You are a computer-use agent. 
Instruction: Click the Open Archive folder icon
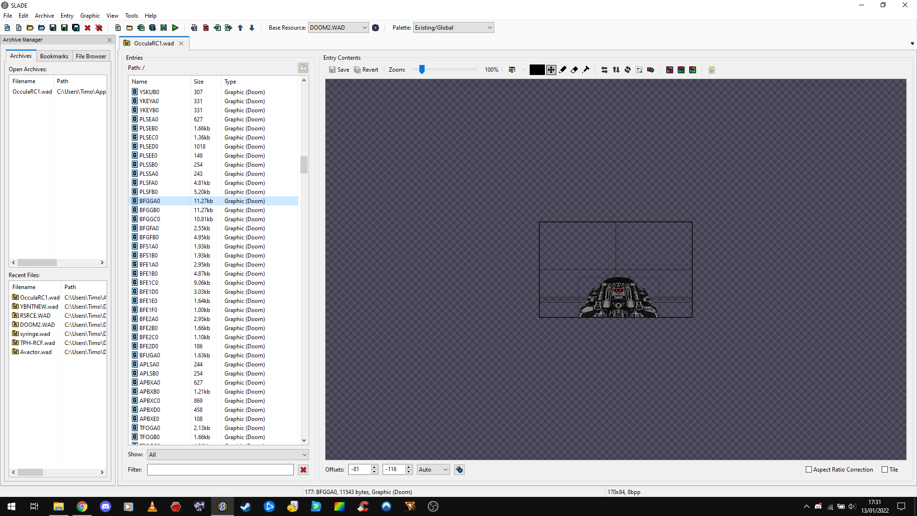[x=30, y=28]
